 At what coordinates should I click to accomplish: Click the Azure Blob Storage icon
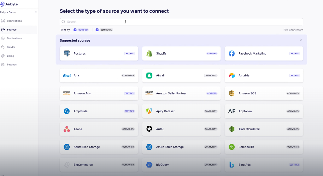67,147
